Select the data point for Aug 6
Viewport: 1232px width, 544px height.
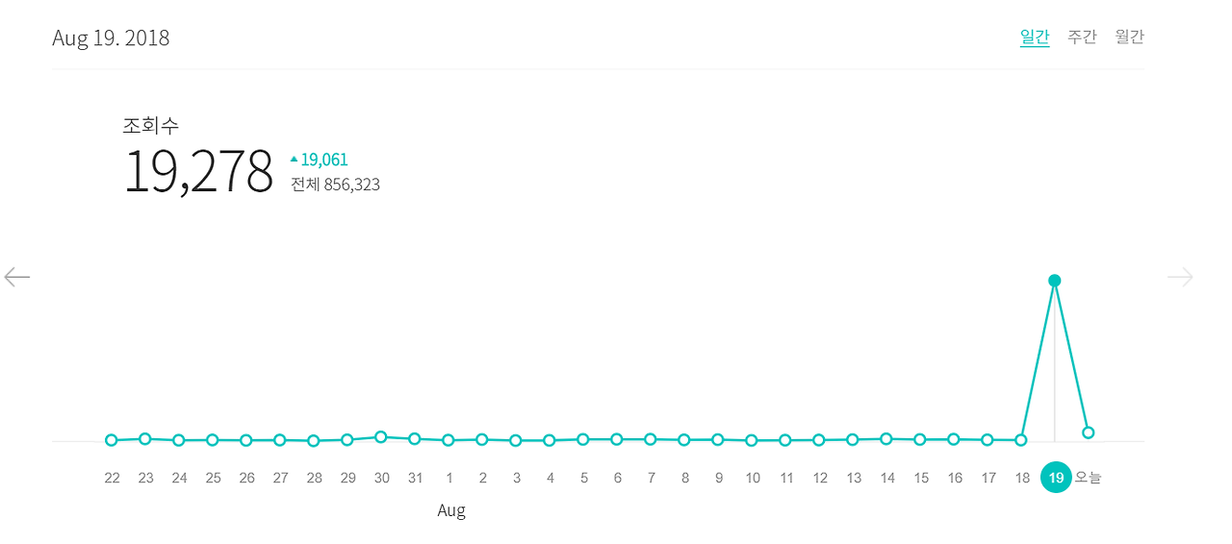tap(617, 439)
